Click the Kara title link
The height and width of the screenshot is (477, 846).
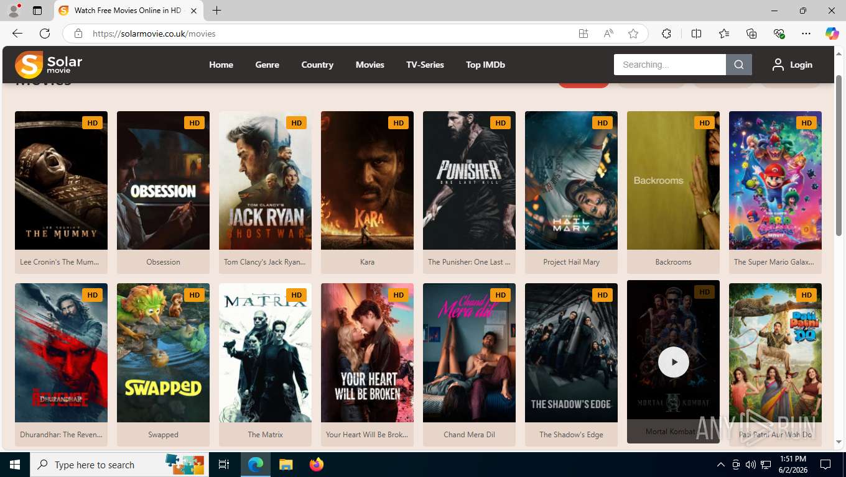tap(367, 262)
